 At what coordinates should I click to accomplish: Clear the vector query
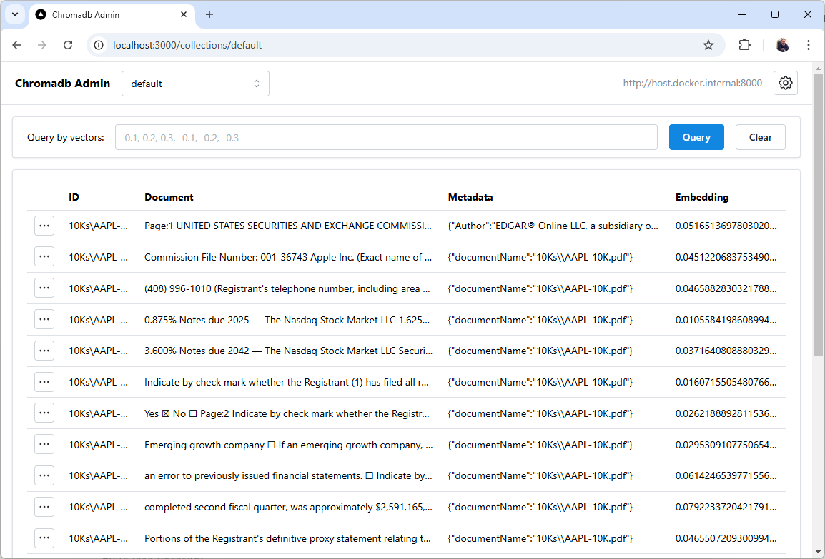point(760,137)
